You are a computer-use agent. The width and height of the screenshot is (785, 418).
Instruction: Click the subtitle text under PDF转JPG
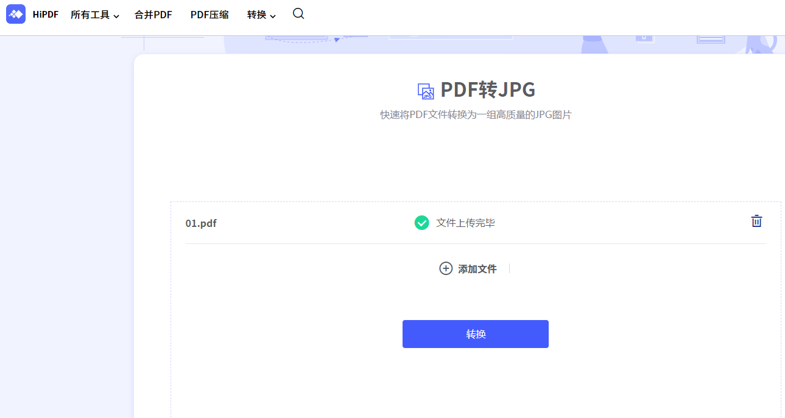[x=476, y=114]
